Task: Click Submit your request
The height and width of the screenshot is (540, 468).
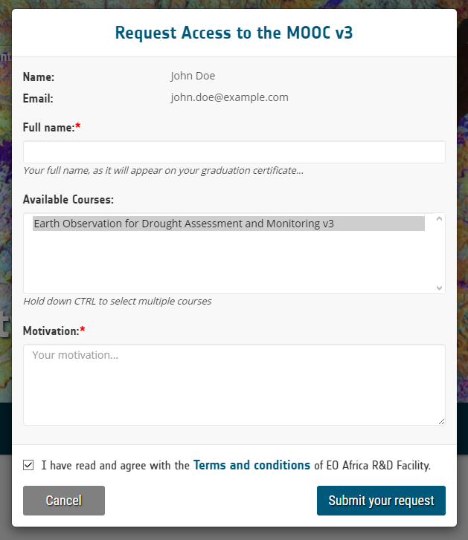Action: [381, 501]
